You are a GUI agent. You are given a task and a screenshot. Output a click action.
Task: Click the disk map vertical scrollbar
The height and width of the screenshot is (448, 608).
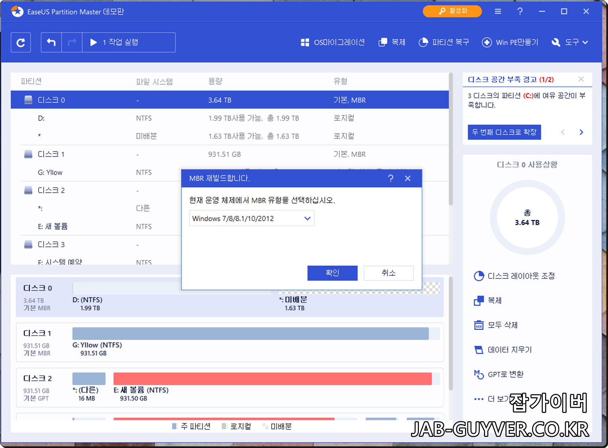[451, 334]
